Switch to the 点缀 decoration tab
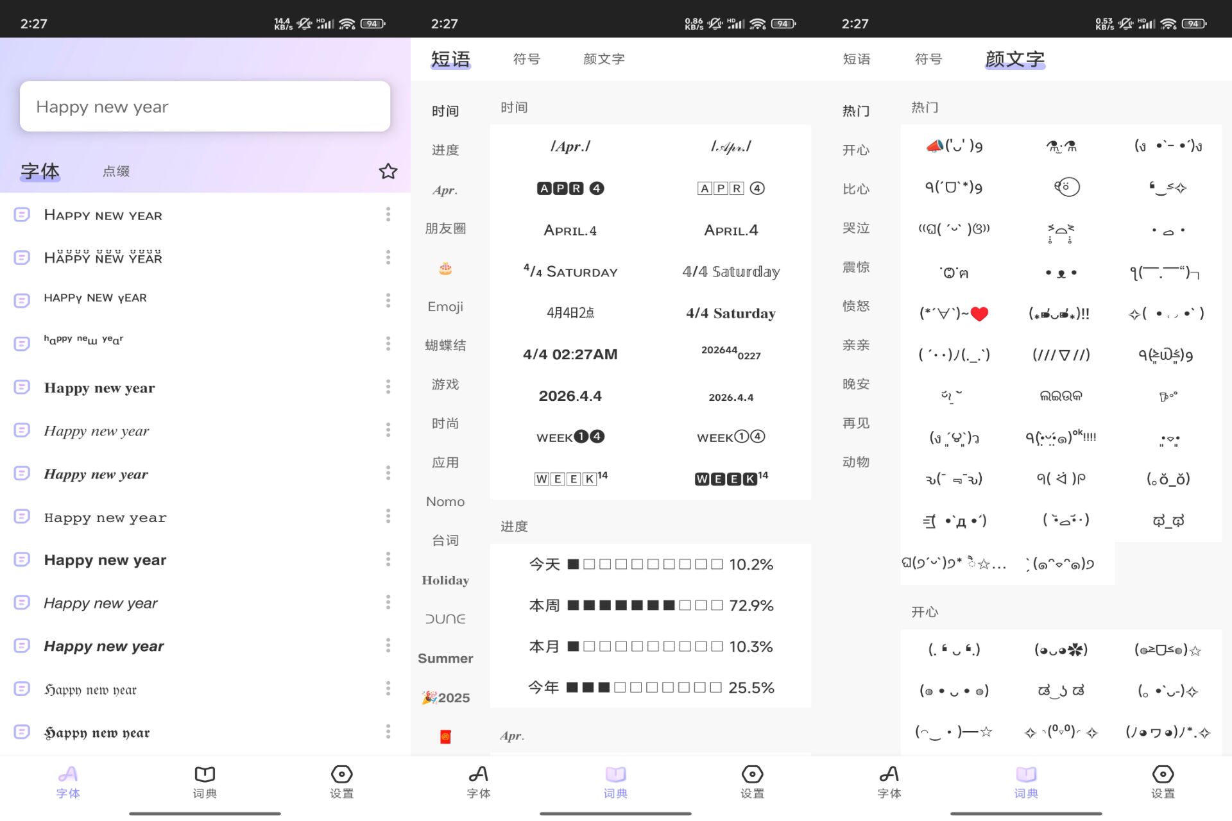The height and width of the screenshot is (821, 1232). click(x=116, y=171)
